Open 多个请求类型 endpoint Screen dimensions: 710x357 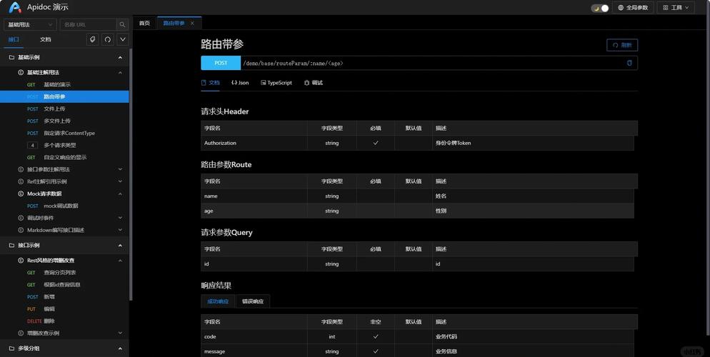[64, 145]
